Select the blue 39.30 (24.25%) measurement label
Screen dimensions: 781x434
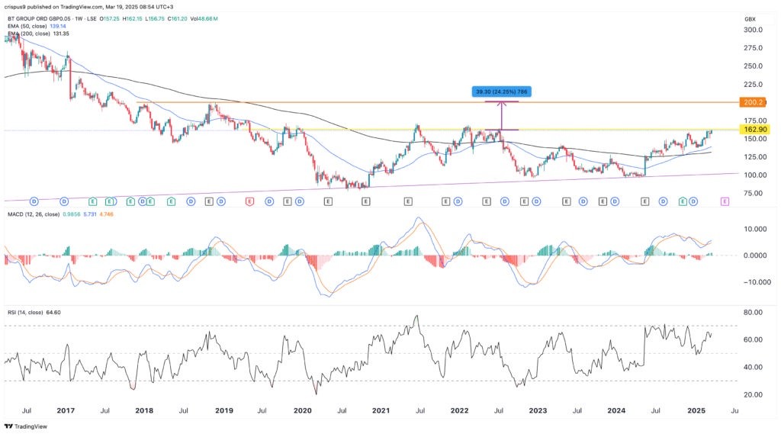[x=500, y=91]
